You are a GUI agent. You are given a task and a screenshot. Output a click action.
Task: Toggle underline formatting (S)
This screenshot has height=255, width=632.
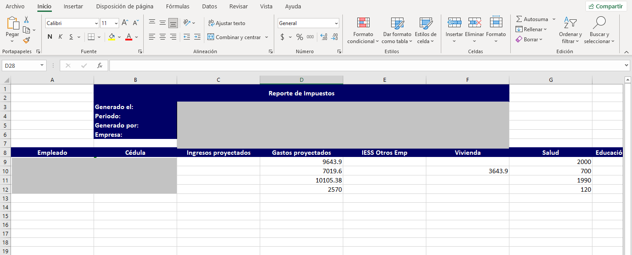tap(71, 37)
